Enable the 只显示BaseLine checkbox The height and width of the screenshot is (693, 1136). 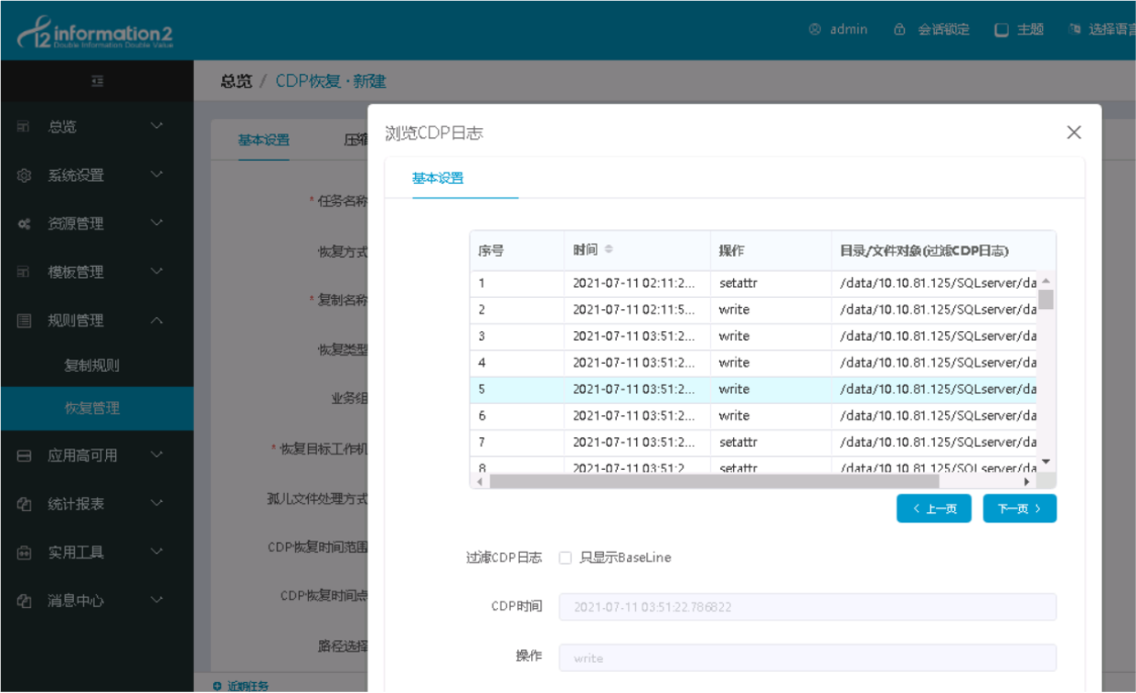coord(566,558)
